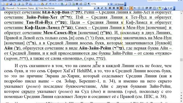Click the Times New Roman font name box
This screenshot has height=103, width=183.
coord(58,8)
